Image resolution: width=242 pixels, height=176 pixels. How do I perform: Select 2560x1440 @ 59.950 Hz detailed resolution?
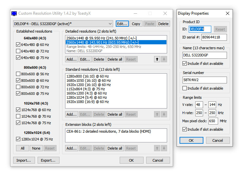coord(116,38)
